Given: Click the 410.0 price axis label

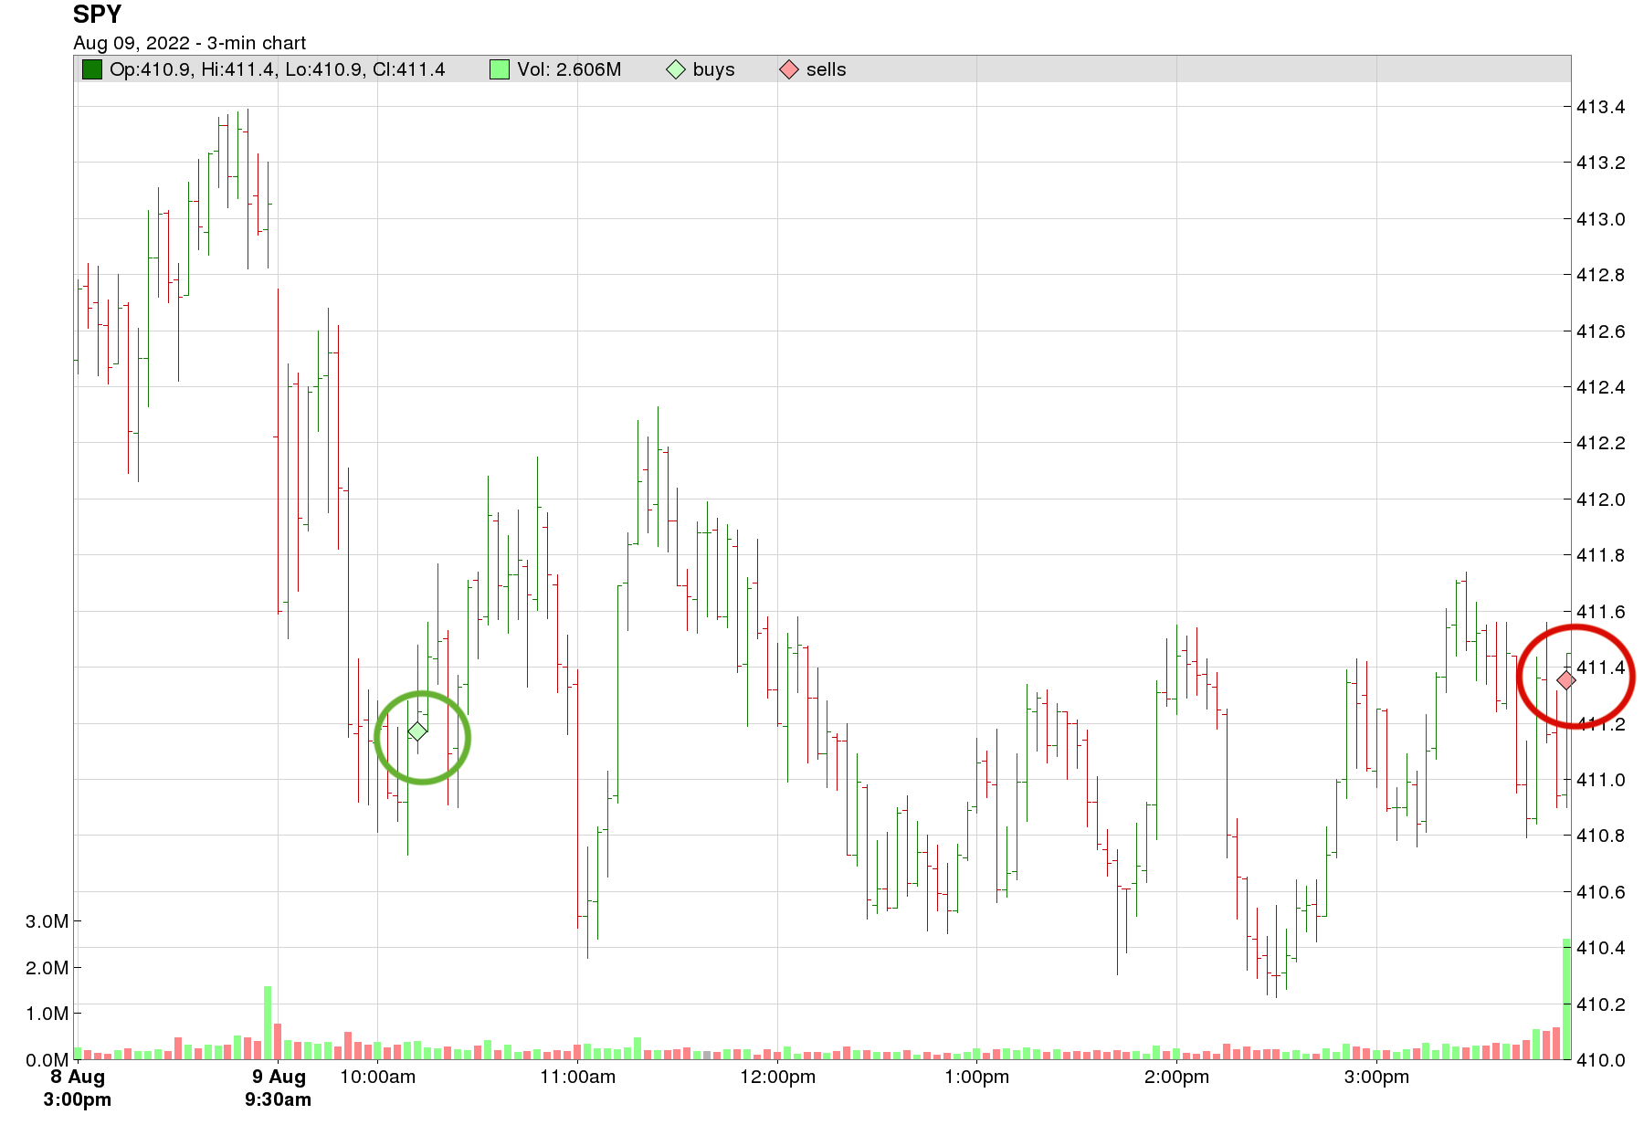Looking at the screenshot, I should [x=1600, y=1060].
